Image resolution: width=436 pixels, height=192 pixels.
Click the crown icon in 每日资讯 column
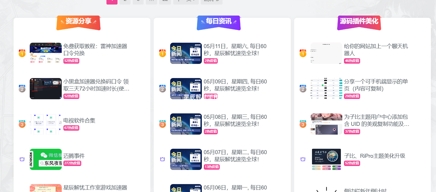(163, 159)
